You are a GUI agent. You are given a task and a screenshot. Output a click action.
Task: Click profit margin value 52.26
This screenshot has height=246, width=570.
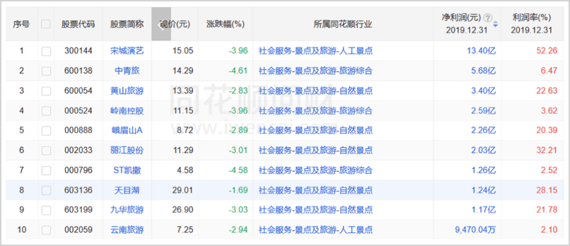[x=547, y=51]
